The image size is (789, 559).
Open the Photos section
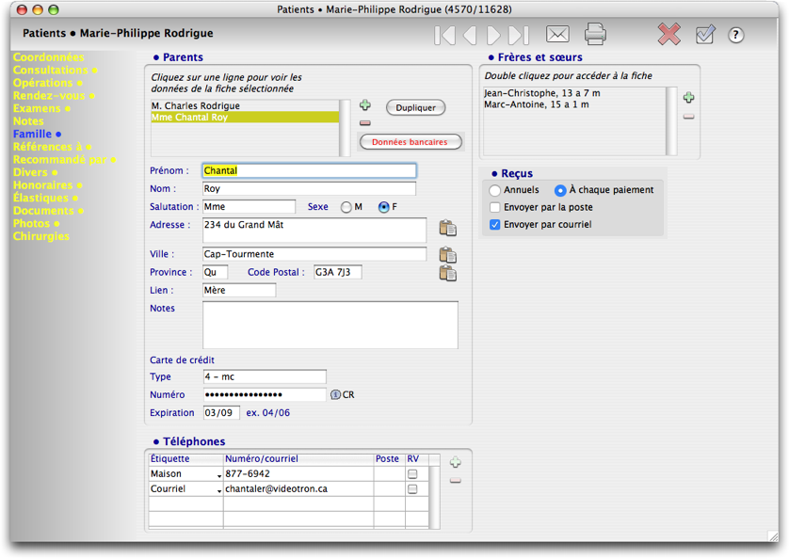tap(36, 223)
